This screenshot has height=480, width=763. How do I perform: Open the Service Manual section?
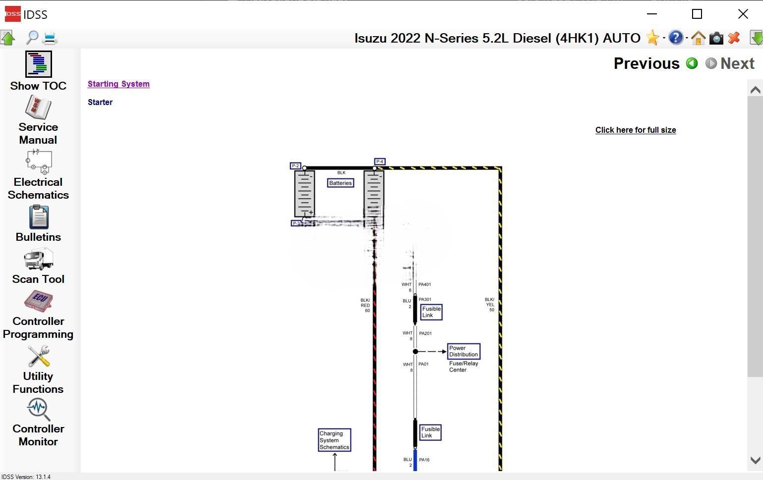point(38,120)
